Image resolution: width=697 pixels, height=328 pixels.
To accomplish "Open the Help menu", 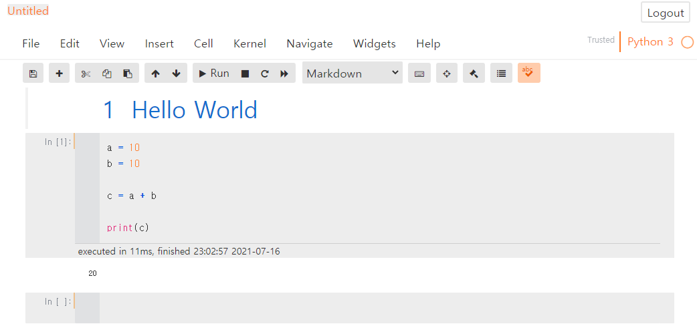I will point(429,43).
